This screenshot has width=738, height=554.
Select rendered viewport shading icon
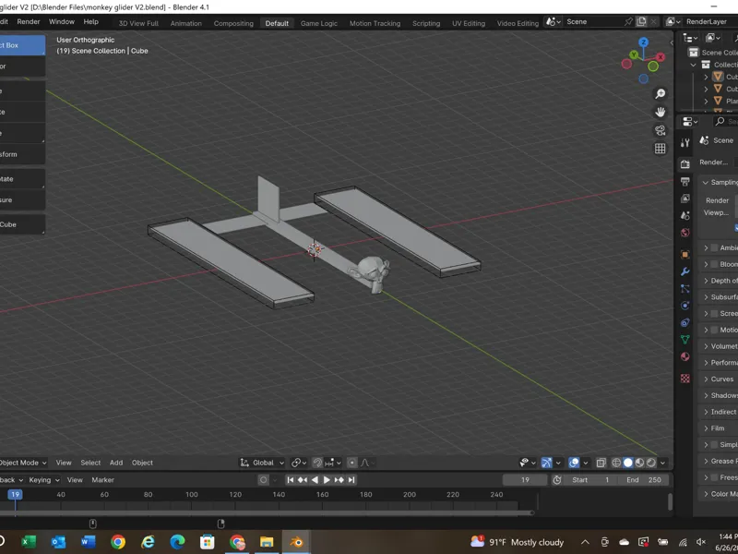(651, 463)
